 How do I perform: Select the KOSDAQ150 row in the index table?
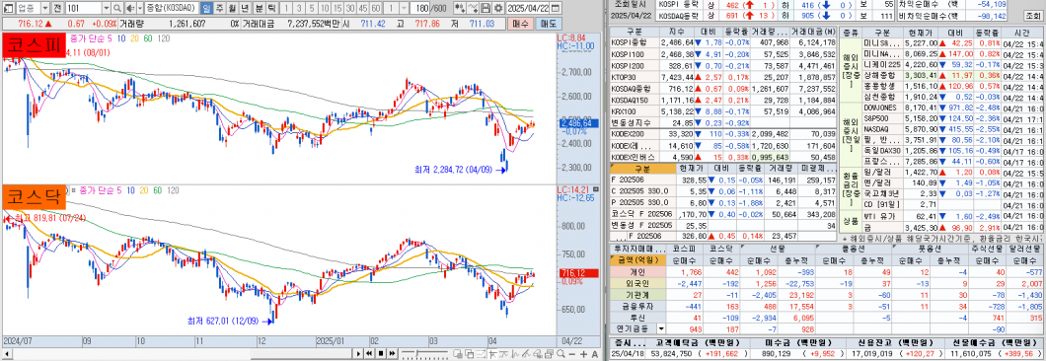click(x=723, y=99)
